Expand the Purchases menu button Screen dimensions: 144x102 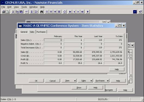[102, 81]
